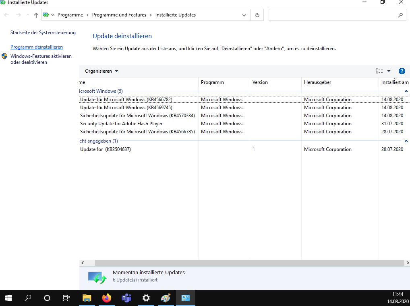410x306 pixels.
Task: Open the recent locations chevron next to the forward arrow
Action: coord(28,15)
